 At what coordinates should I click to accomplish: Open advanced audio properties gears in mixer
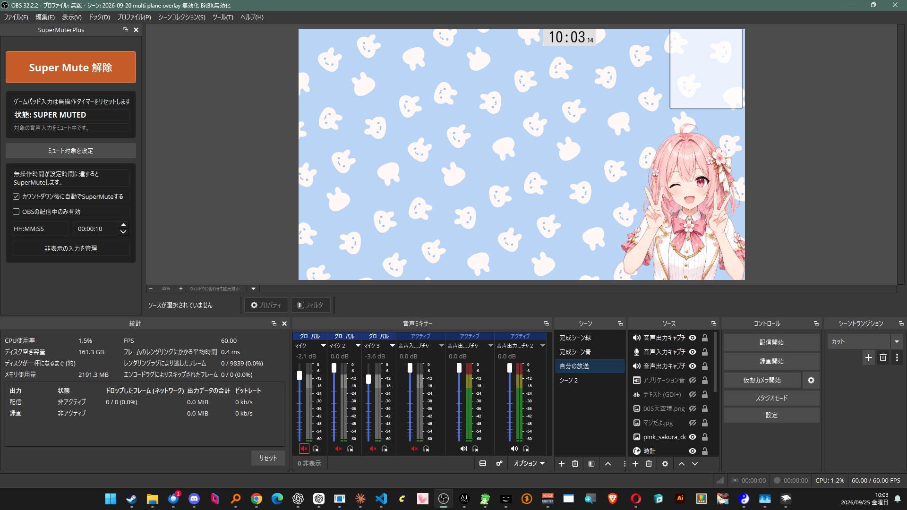click(499, 464)
